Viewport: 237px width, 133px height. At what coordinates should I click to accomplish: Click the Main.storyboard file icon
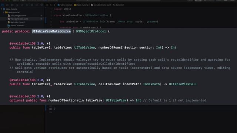(9, 22)
